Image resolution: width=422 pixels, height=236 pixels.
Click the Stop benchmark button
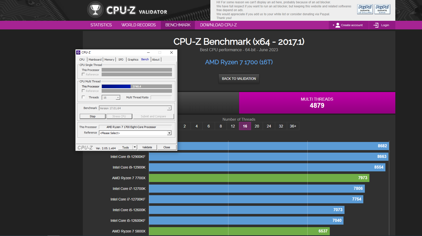point(92,116)
